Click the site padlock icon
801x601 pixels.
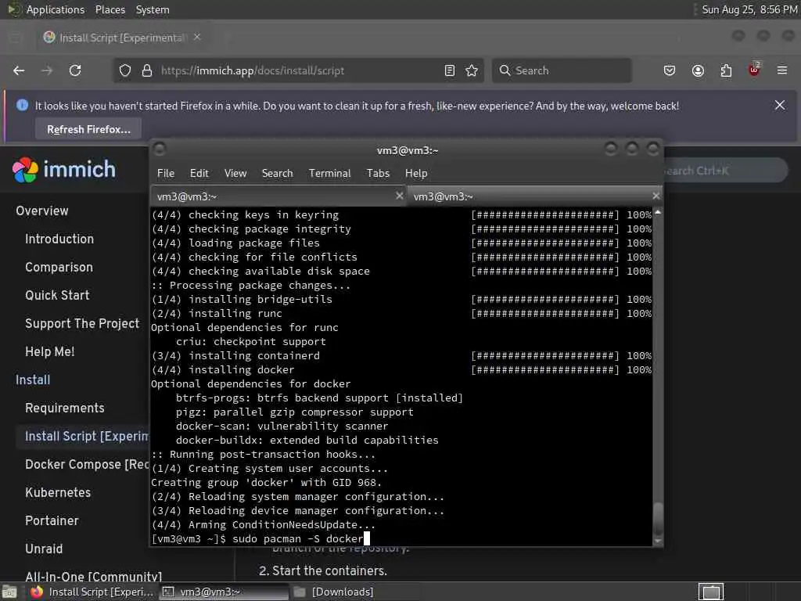click(146, 70)
